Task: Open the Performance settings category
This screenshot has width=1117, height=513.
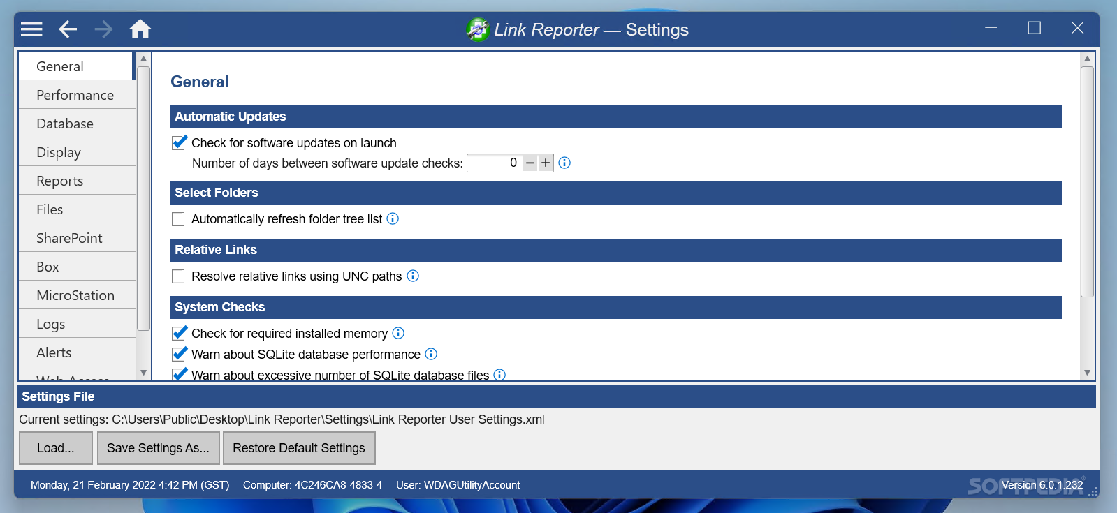Action: (x=77, y=95)
